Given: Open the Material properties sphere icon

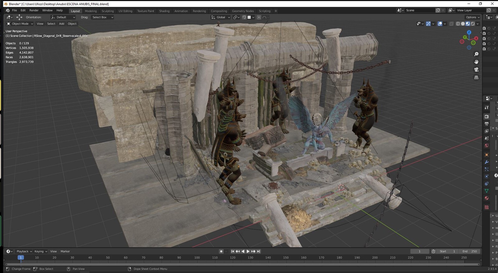Looking at the screenshot, I should [x=486, y=198].
